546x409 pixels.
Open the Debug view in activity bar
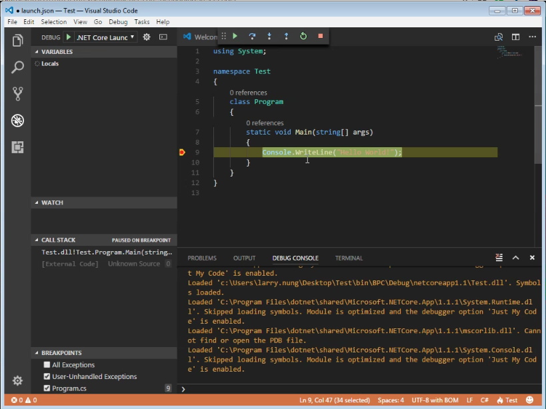click(x=17, y=121)
